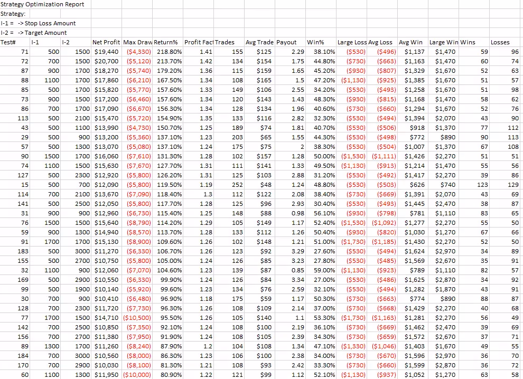
Task: Select return cell '80.90%'
Action: click(168, 375)
